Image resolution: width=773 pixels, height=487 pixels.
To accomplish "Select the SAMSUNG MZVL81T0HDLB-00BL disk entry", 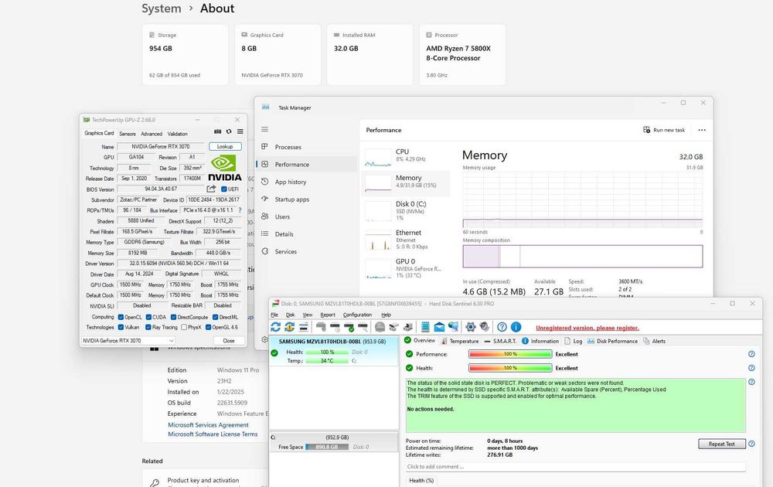I will [334, 351].
